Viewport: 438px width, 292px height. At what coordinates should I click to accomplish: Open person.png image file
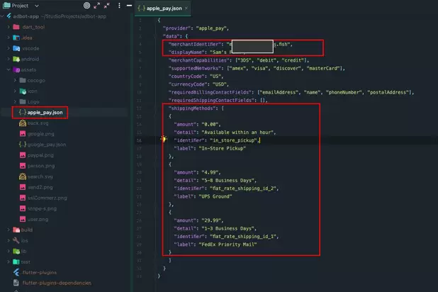click(41, 166)
